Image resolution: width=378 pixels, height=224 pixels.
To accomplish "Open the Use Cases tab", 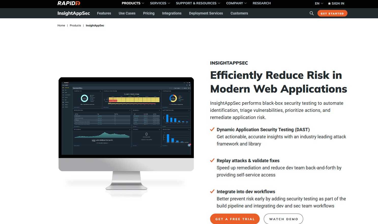I will coord(127,13).
